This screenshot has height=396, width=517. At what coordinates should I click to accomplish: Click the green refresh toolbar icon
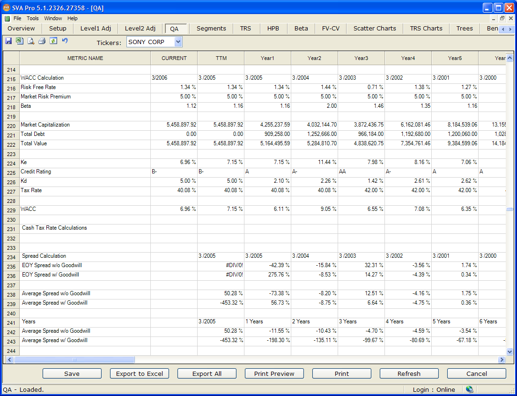click(x=53, y=41)
